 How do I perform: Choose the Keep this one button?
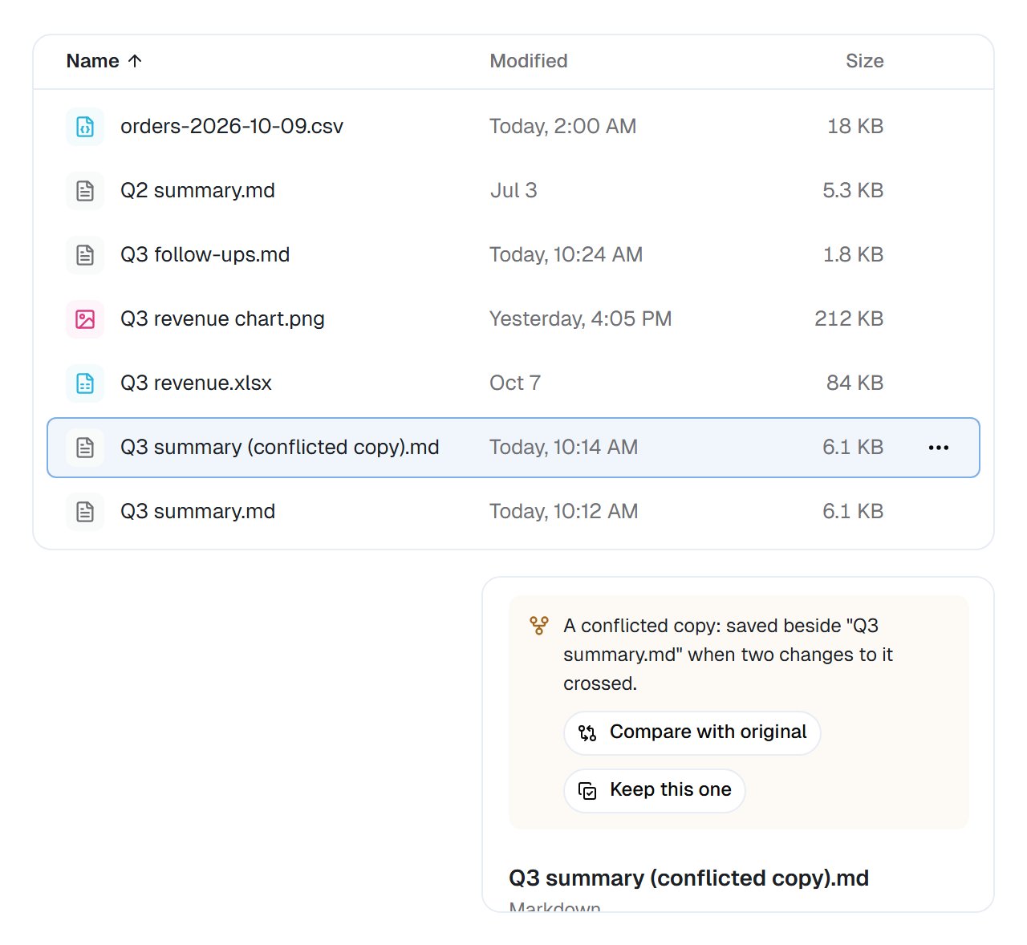(655, 790)
